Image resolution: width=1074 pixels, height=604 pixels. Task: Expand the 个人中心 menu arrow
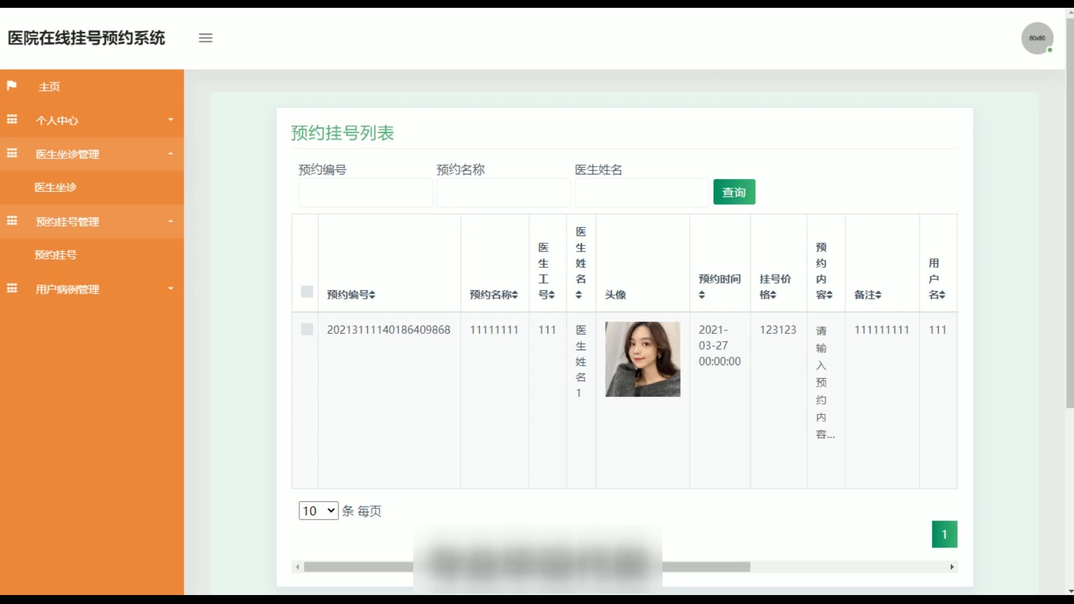[x=171, y=120]
